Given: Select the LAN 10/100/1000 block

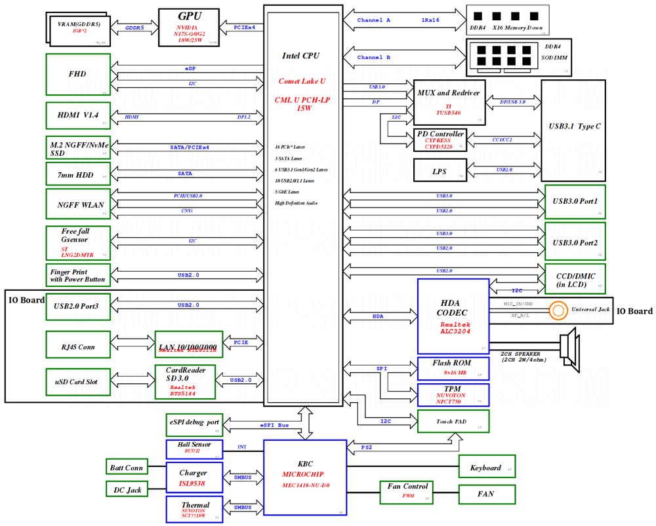Looking at the screenshot, I should (x=189, y=345).
